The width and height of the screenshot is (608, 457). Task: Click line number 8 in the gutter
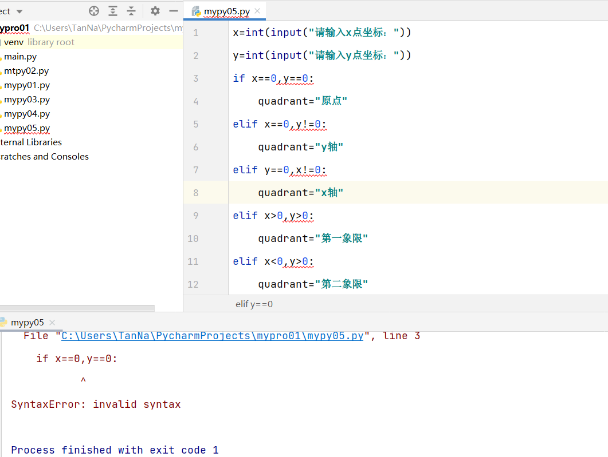[196, 193]
